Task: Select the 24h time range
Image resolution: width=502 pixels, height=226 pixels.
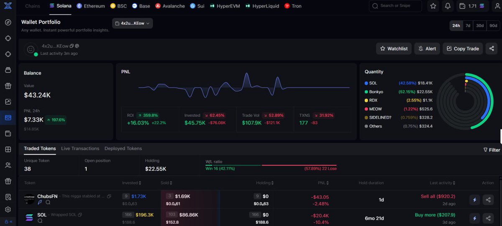Action: [x=456, y=25]
